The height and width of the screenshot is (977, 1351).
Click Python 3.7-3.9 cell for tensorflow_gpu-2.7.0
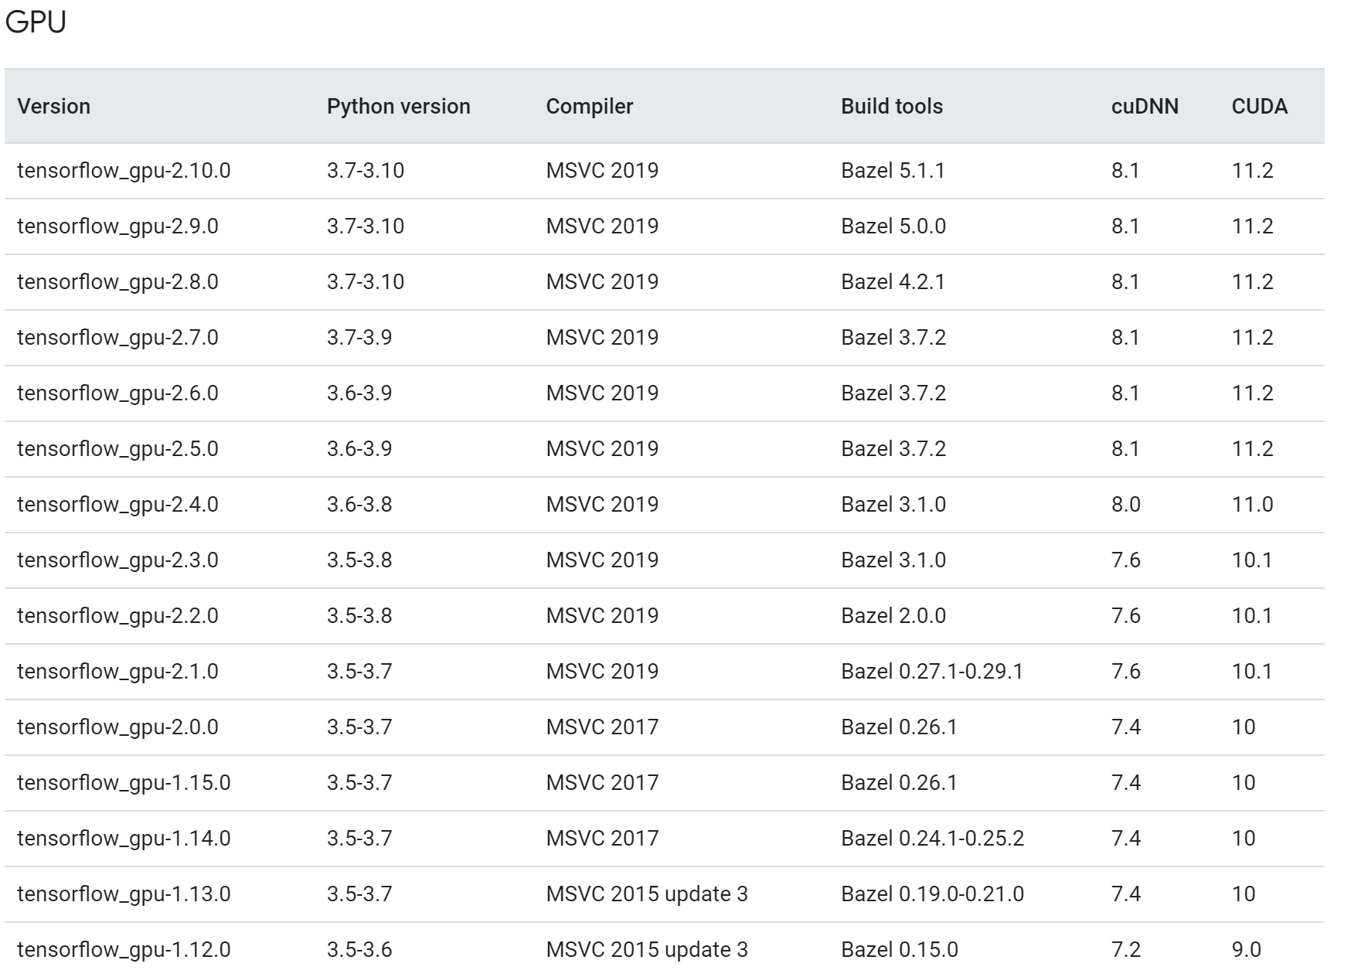[x=359, y=338]
